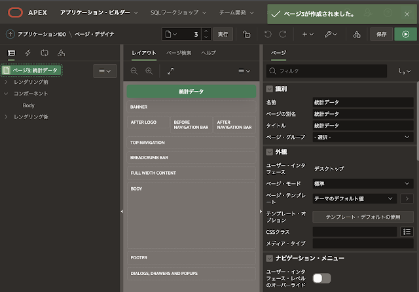Click テンプレート・デフォルトの使用 button
This screenshot has height=292, width=419.
point(363,217)
